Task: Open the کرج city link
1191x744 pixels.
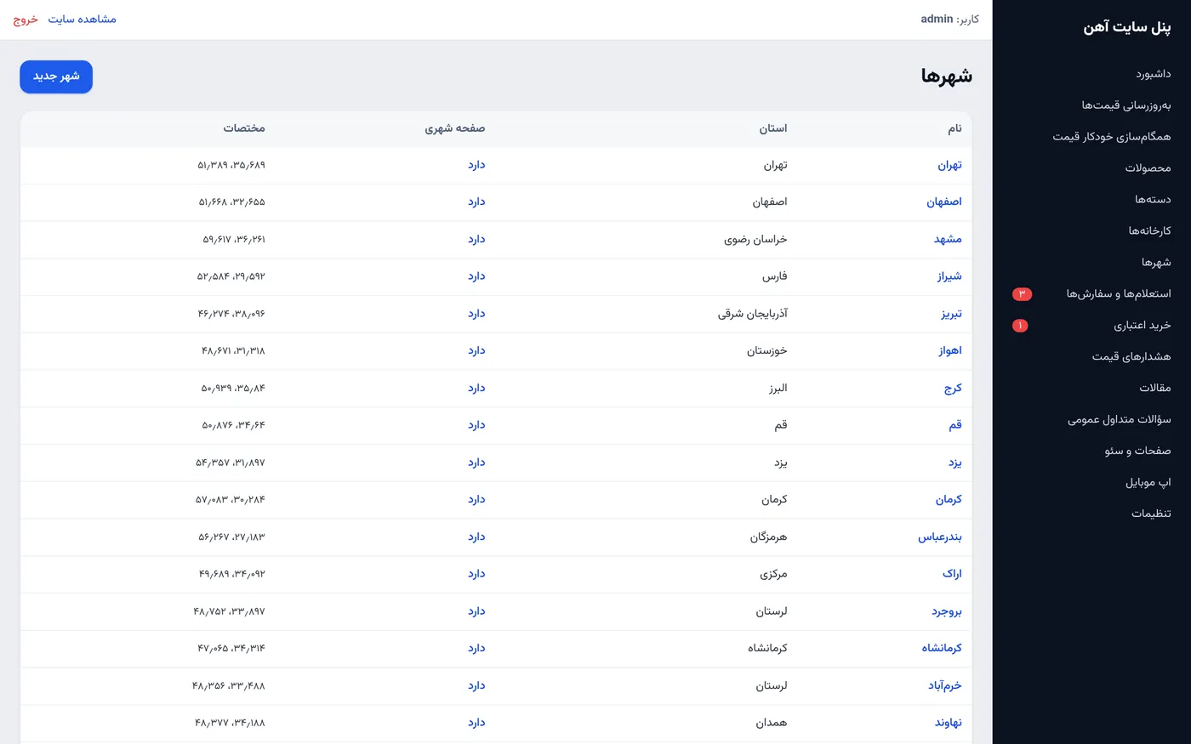Action: (x=953, y=389)
